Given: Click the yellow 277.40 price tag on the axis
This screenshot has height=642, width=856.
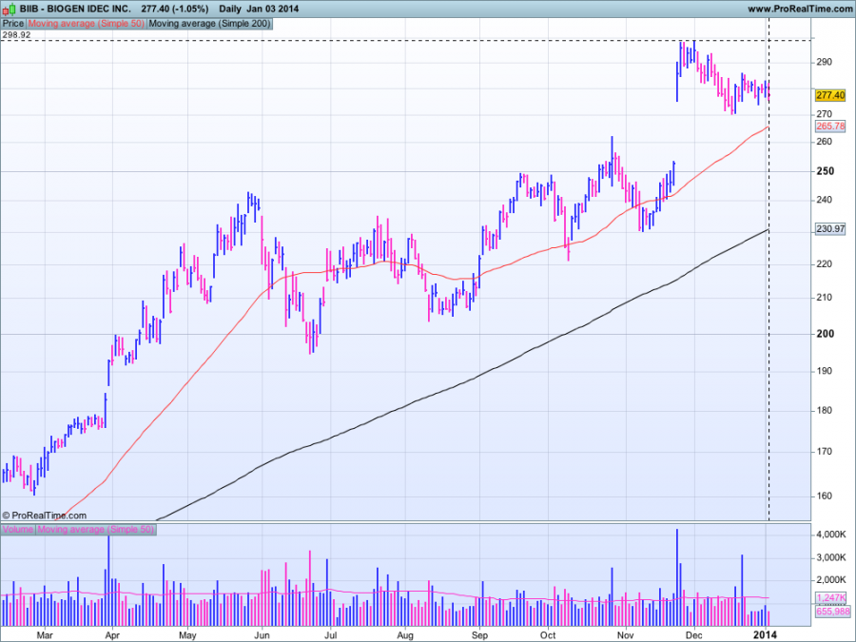Looking at the screenshot, I should tap(830, 95).
